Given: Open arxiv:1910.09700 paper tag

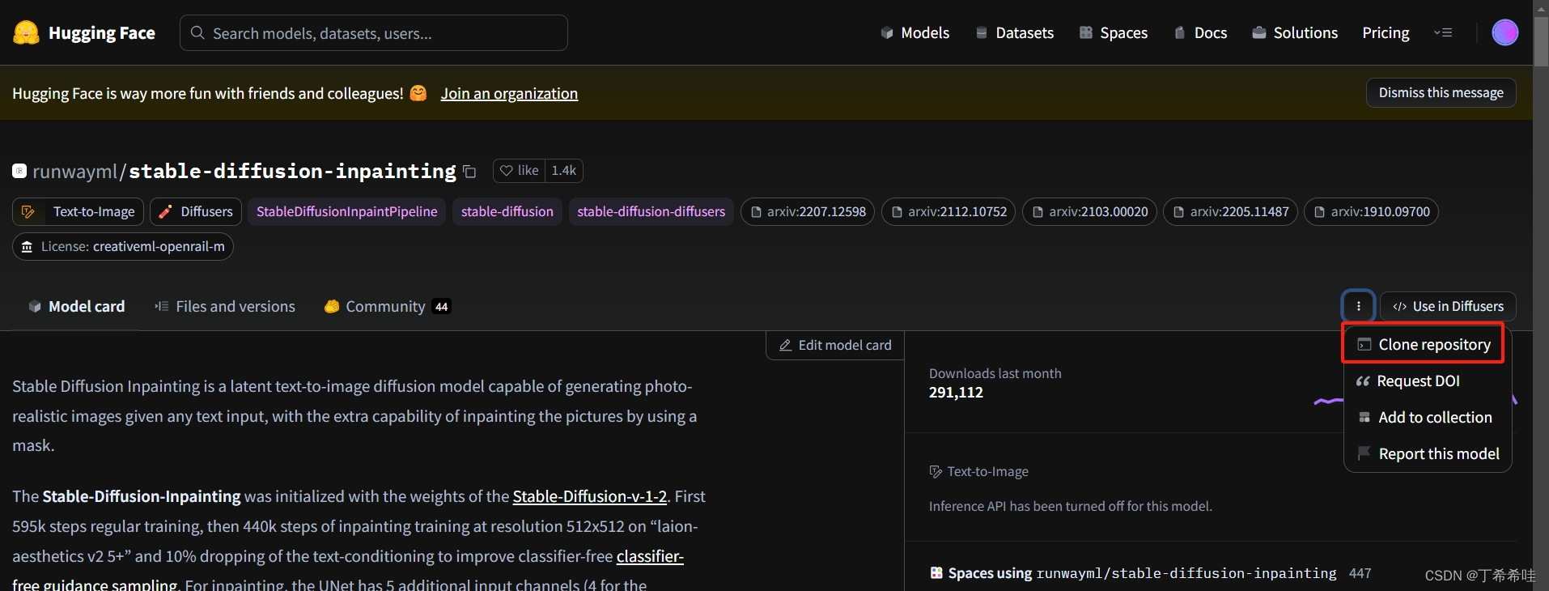Looking at the screenshot, I should [x=1371, y=211].
